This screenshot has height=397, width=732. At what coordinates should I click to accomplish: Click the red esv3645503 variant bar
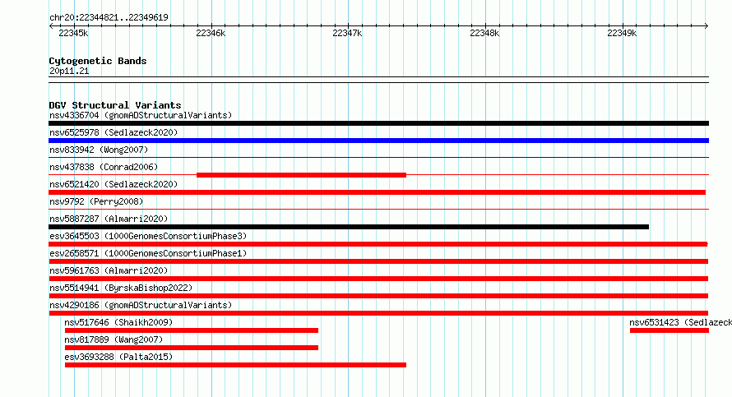(378, 244)
